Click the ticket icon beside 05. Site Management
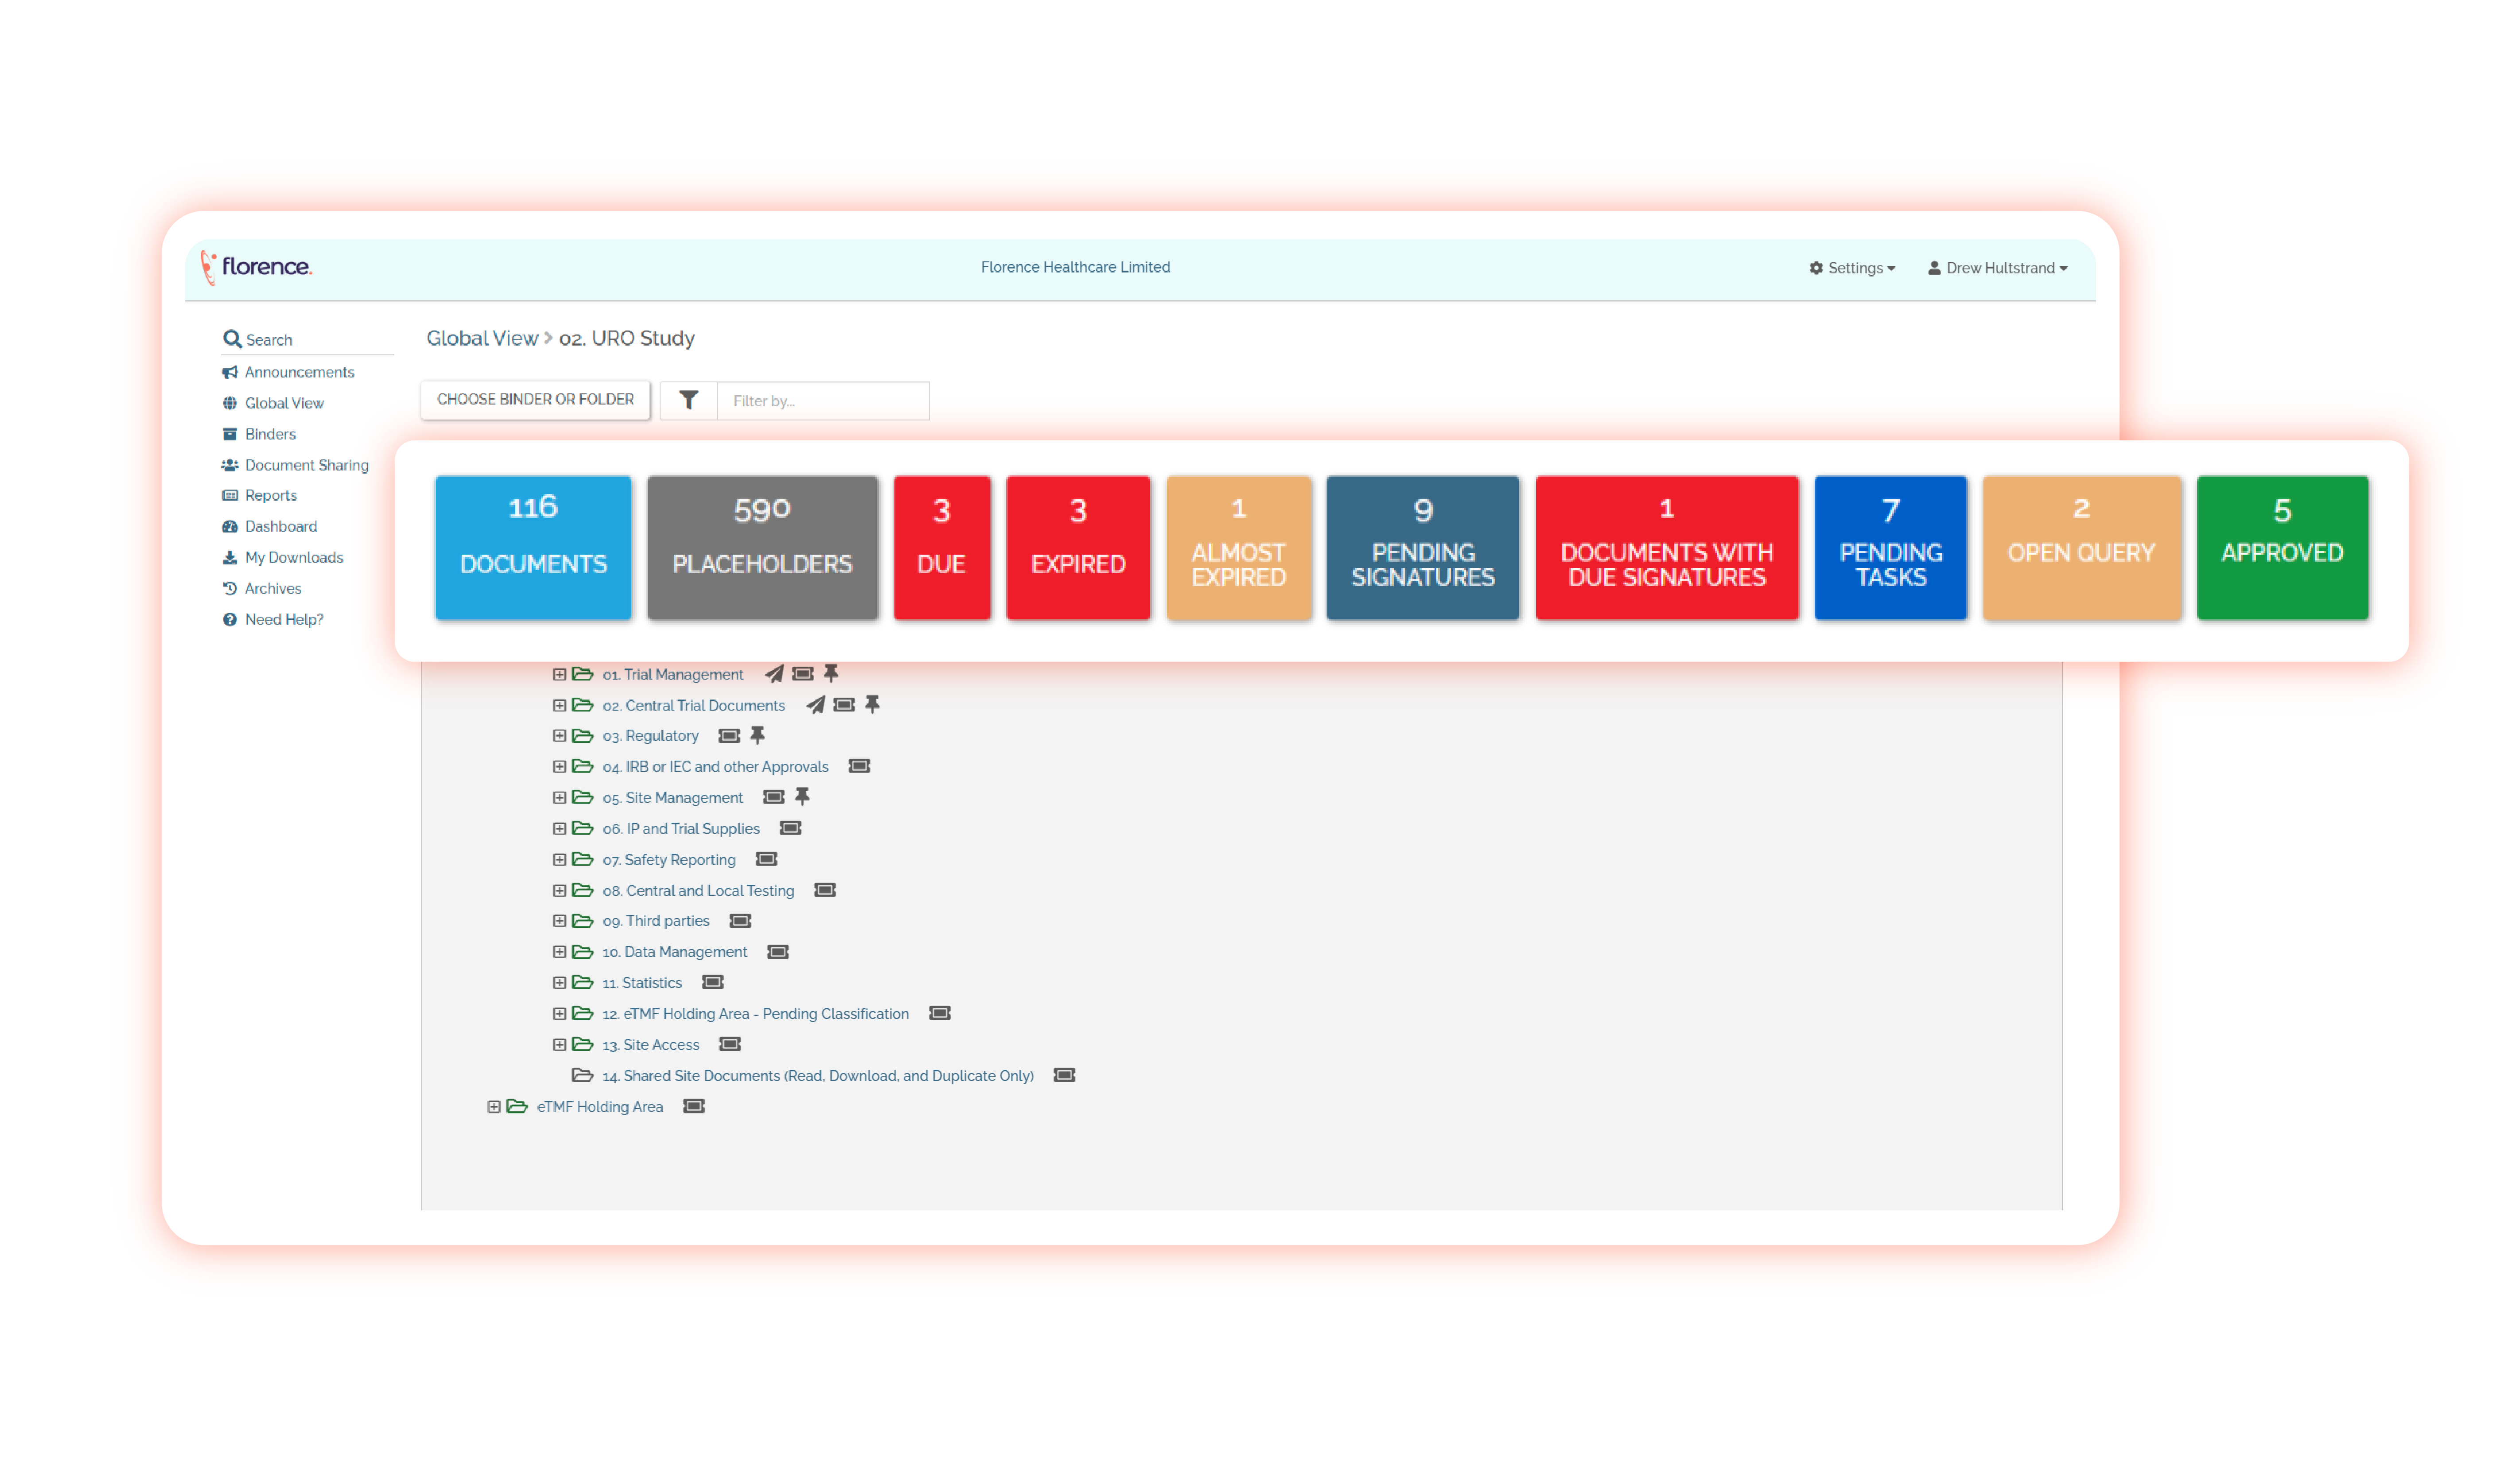 (x=773, y=797)
